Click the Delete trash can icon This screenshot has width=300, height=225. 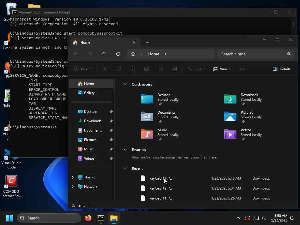coord(175,69)
